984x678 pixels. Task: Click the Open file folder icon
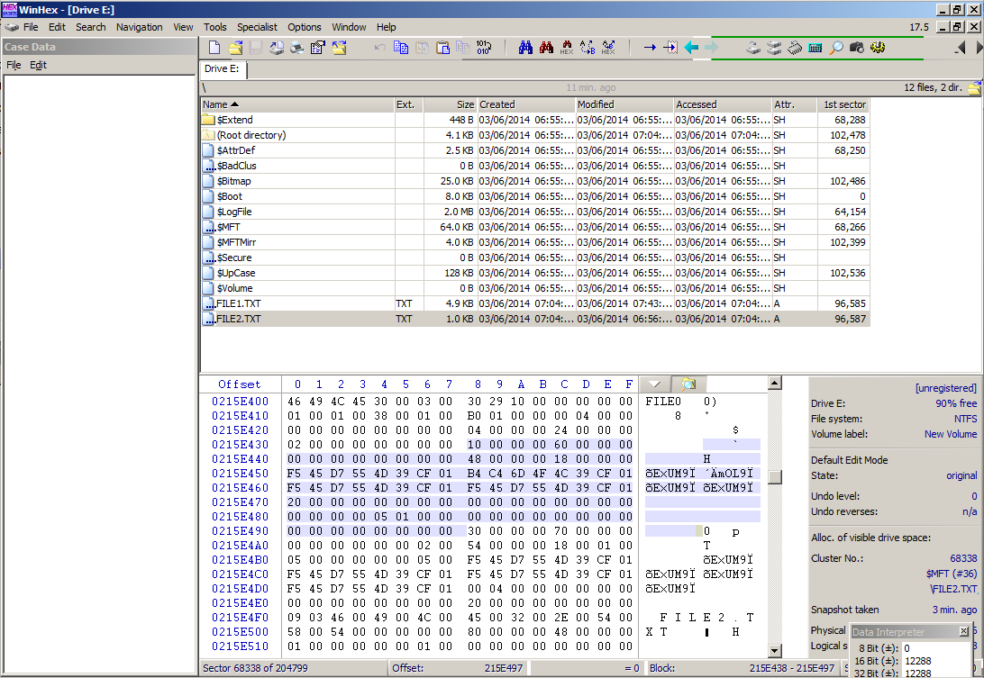(235, 48)
